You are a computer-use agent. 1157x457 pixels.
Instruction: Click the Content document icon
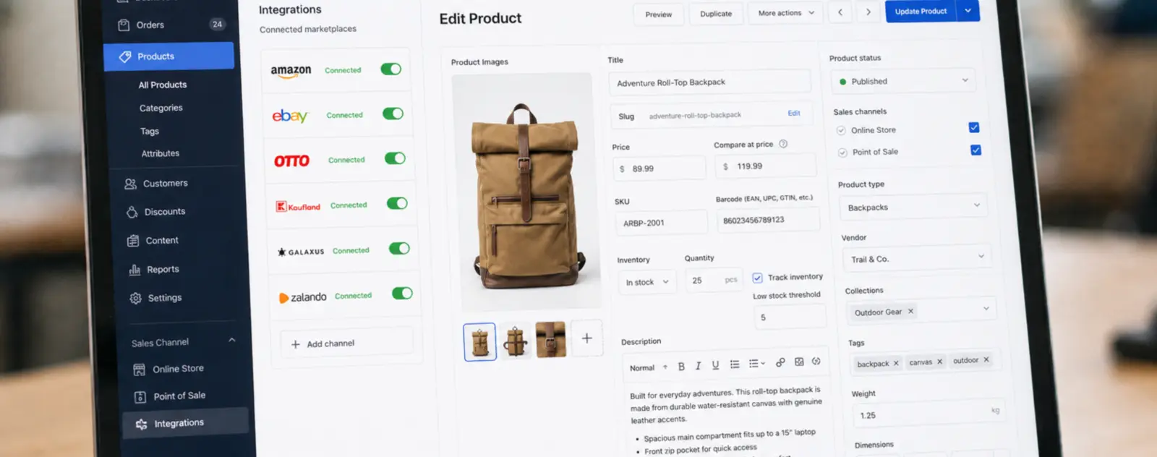(133, 241)
